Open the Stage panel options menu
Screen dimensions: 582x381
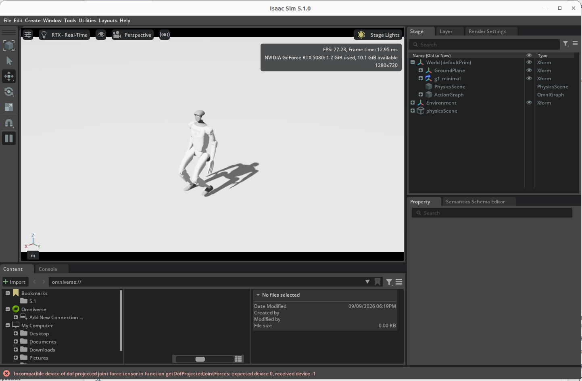pyautogui.click(x=575, y=44)
